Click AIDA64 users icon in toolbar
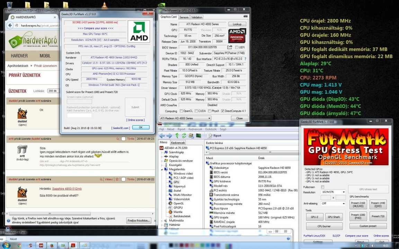Screen dimensions: 399x249 point(191,136)
